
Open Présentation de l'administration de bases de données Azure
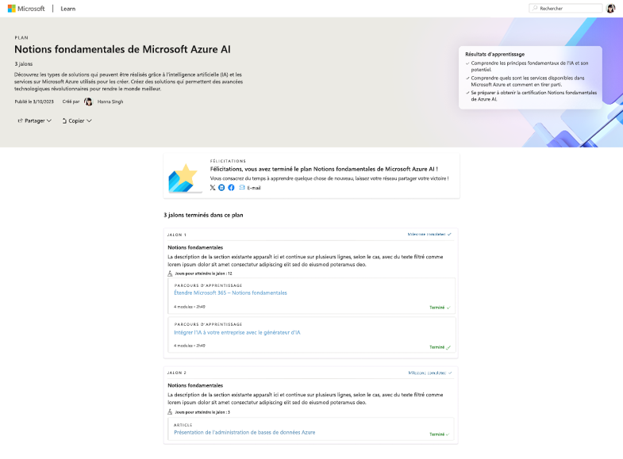tap(244, 432)
